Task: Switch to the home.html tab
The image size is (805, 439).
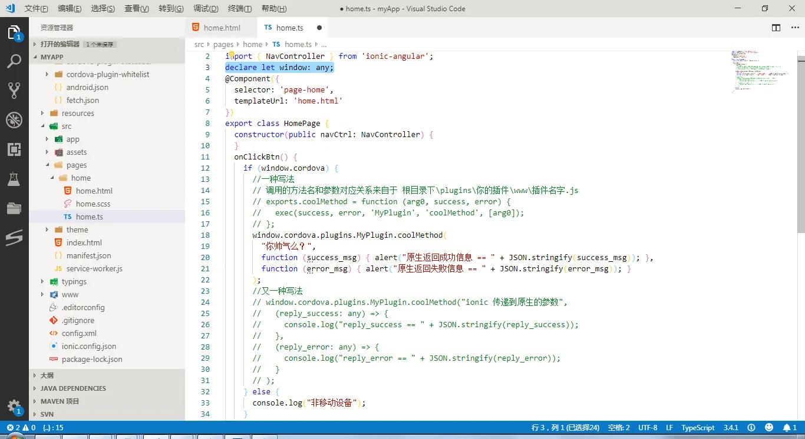Action: [222, 28]
